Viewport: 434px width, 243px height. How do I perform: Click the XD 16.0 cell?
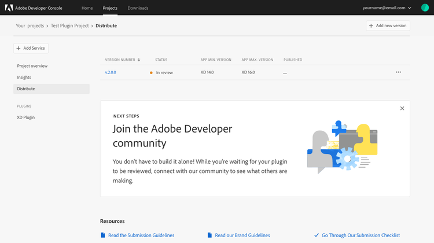coord(248,72)
